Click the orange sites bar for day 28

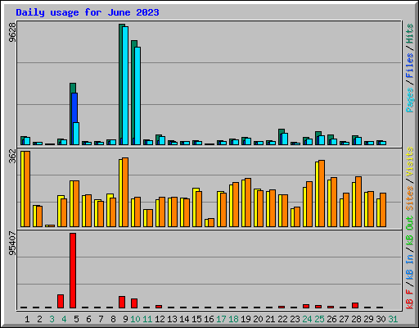click(358, 202)
